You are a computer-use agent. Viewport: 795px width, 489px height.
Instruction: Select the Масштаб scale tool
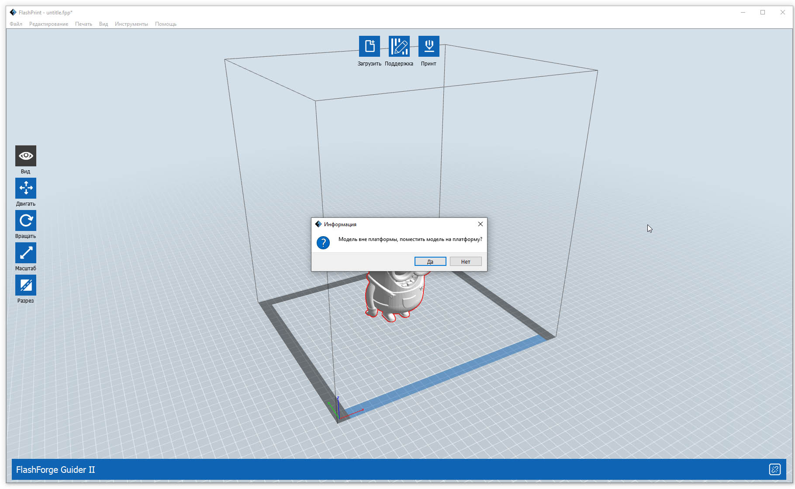(x=26, y=253)
